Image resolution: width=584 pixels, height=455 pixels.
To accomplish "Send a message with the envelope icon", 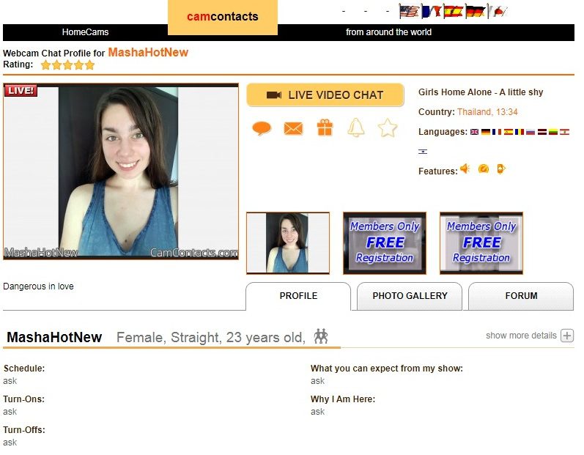I will coord(294,128).
